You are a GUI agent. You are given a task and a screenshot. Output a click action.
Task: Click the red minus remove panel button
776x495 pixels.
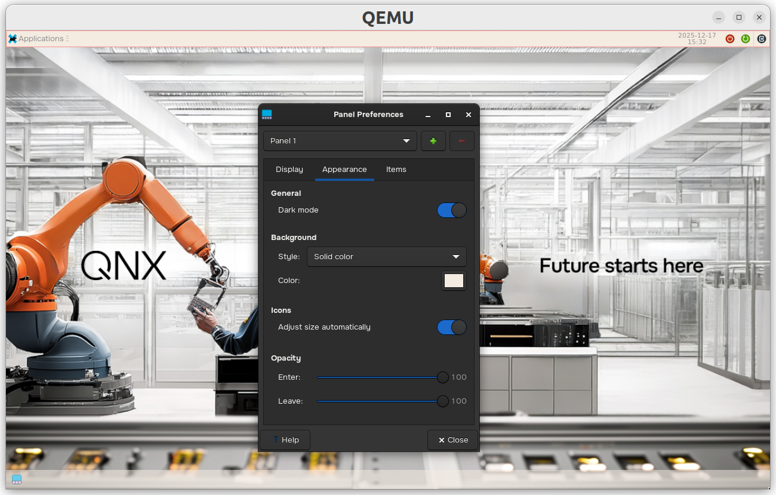pyautogui.click(x=461, y=141)
